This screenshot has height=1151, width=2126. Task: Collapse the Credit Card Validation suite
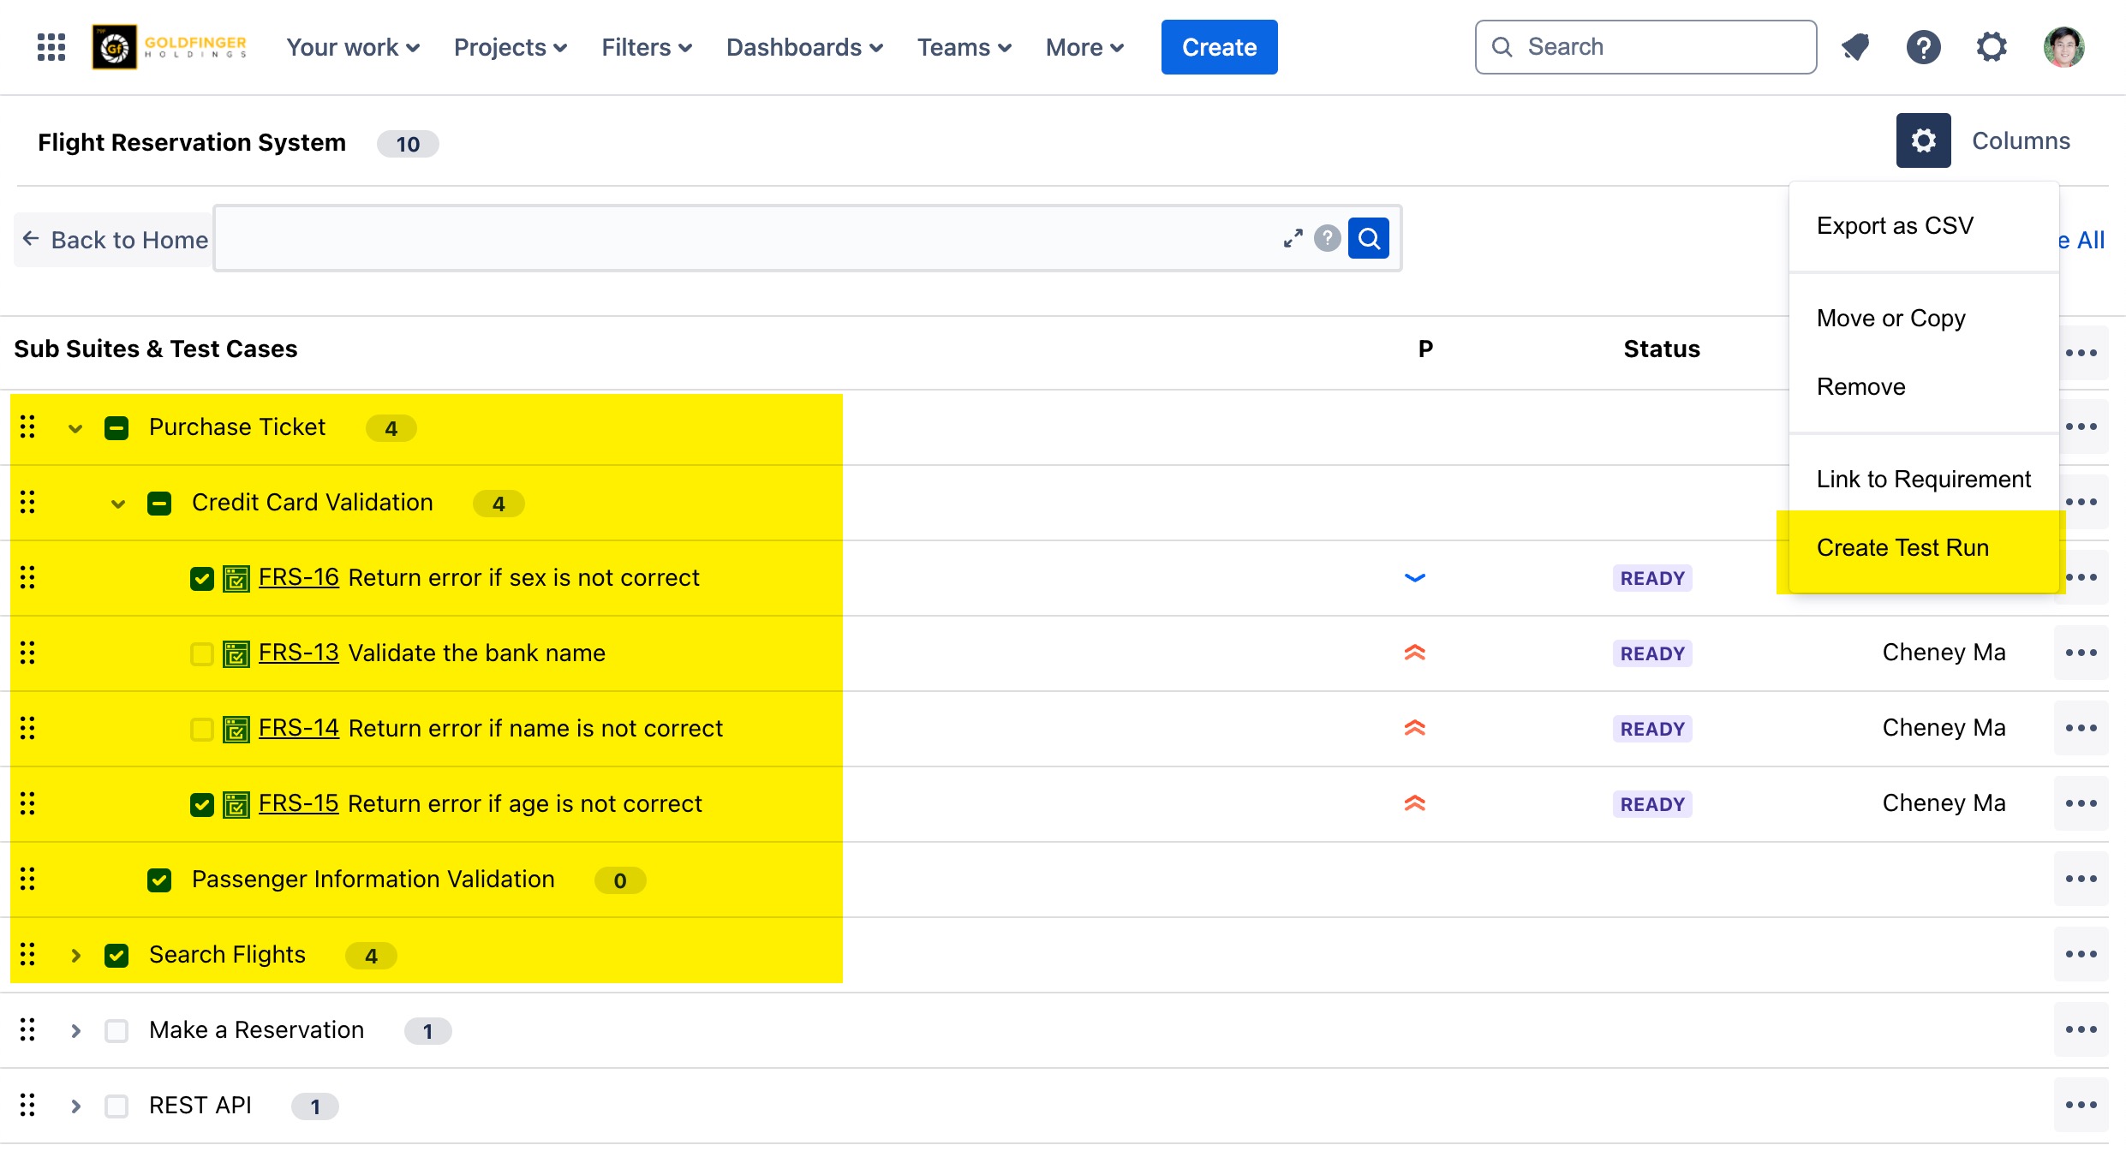pyautogui.click(x=117, y=503)
